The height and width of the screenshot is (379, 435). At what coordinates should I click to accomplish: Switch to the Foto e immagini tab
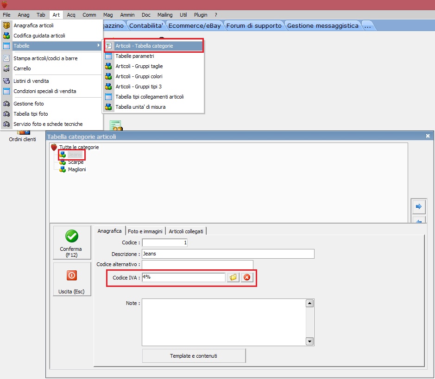pos(145,231)
